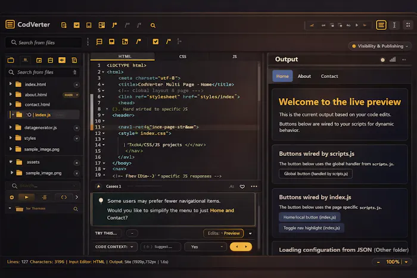Click the Edits Preview button
This screenshot has width=417, height=278.
point(223,233)
